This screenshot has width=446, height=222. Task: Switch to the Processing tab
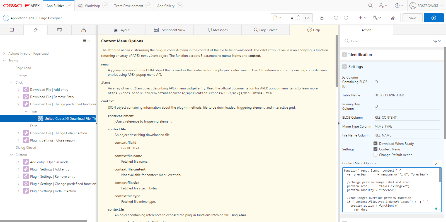60,30
